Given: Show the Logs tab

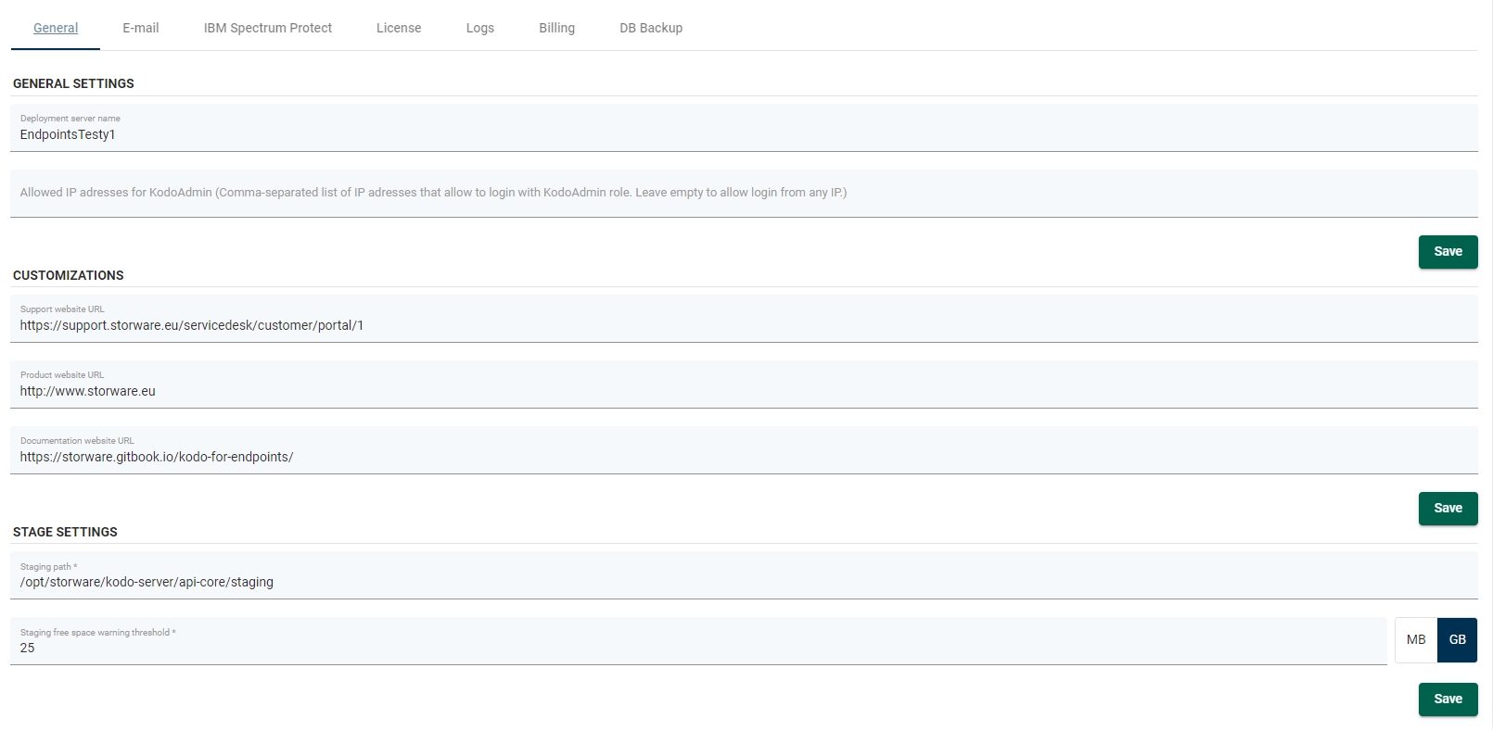Looking at the screenshot, I should pyautogui.click(x=479, y=28).
